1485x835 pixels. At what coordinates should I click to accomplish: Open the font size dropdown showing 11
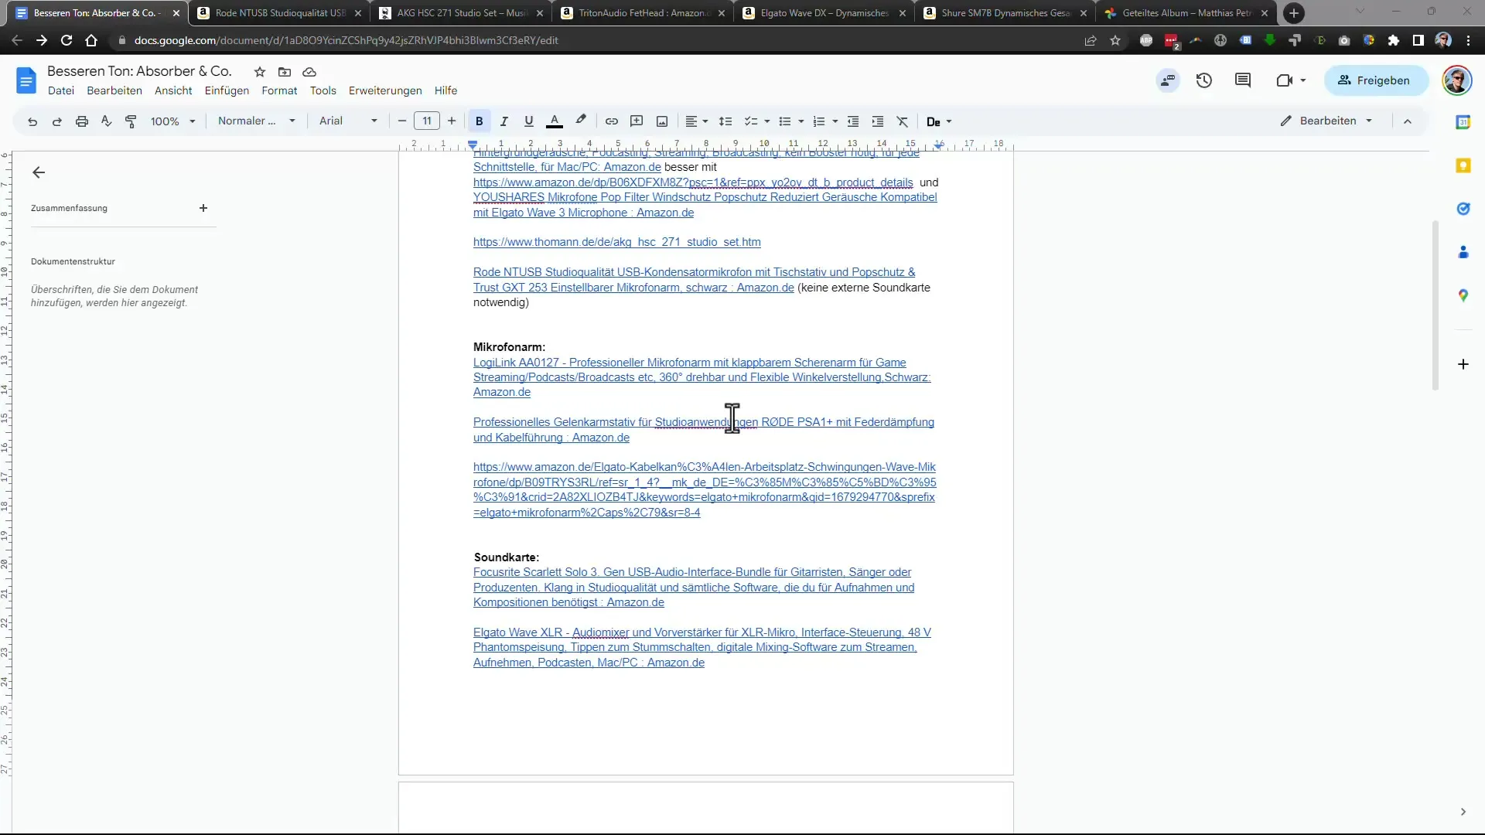425,121
